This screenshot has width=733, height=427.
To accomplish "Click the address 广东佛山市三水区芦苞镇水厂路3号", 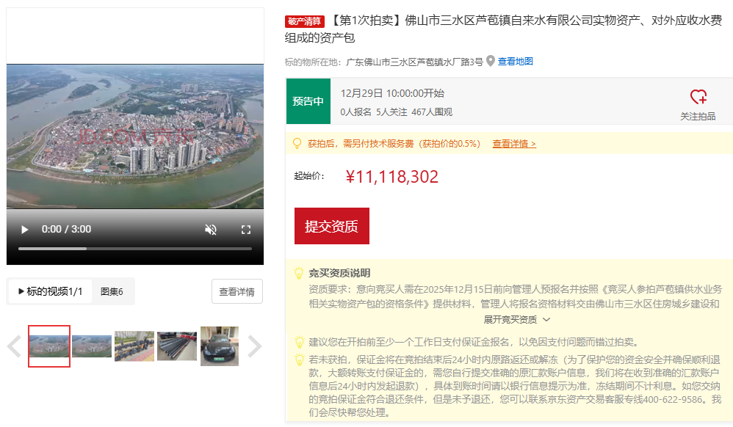I will point(414,62).
